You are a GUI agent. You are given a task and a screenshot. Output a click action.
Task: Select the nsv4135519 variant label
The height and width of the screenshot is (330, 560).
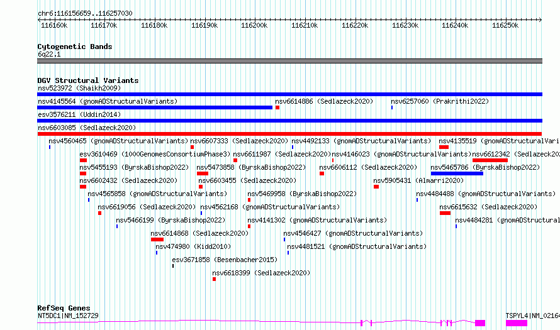coord(499,141)
